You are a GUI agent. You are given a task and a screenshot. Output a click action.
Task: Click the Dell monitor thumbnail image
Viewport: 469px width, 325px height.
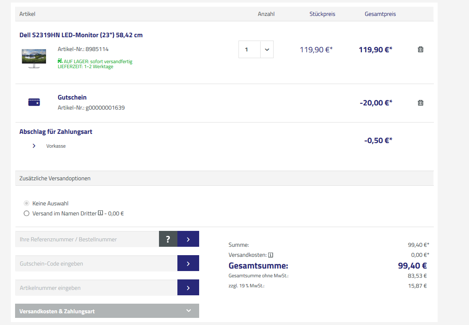34,58
